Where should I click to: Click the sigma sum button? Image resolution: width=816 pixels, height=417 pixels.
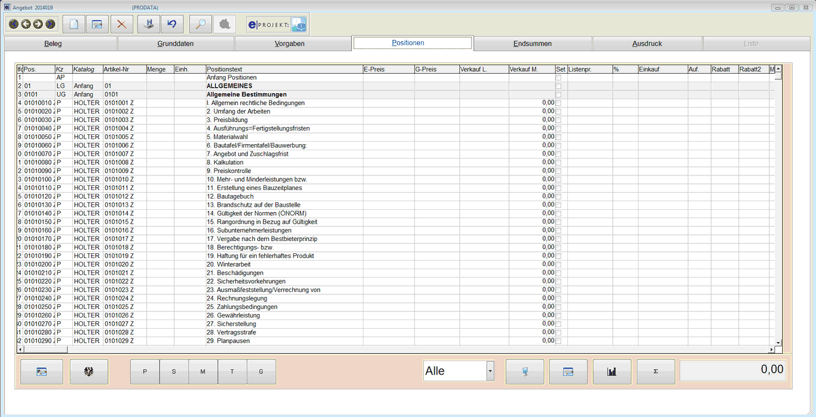pos(656,372)
